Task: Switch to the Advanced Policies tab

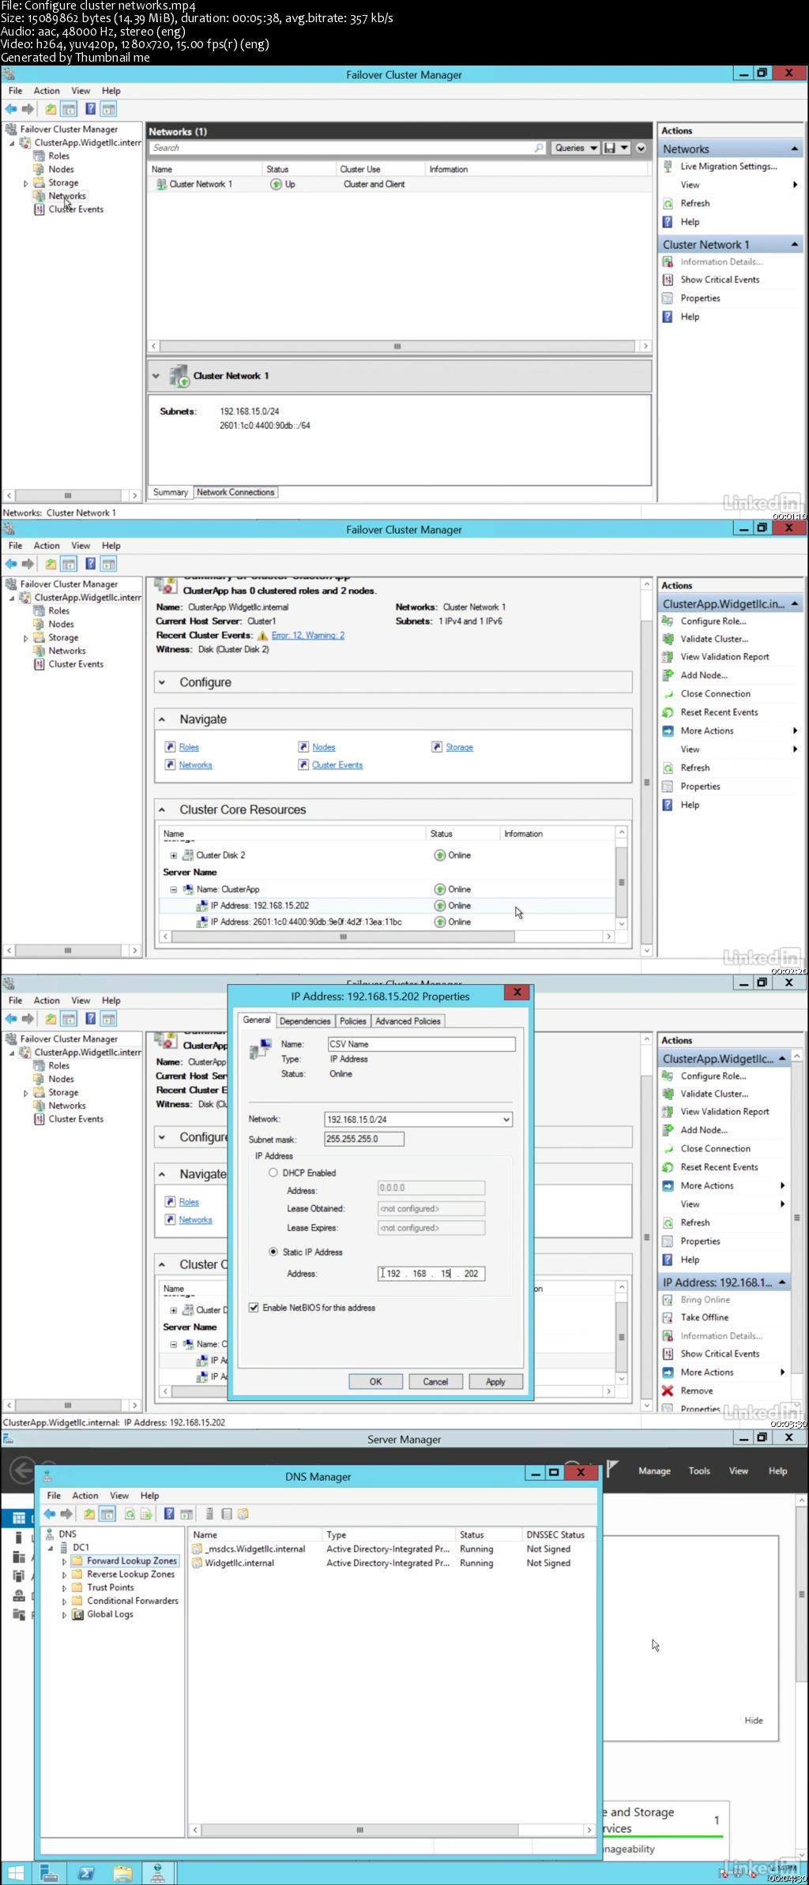Action: click(408, 1021)
